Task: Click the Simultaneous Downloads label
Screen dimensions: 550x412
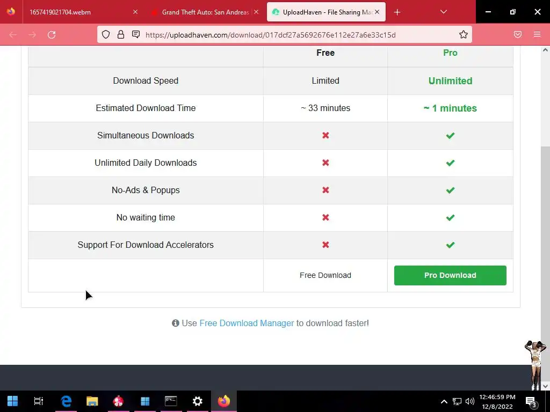Action: (x=146, y=135)
